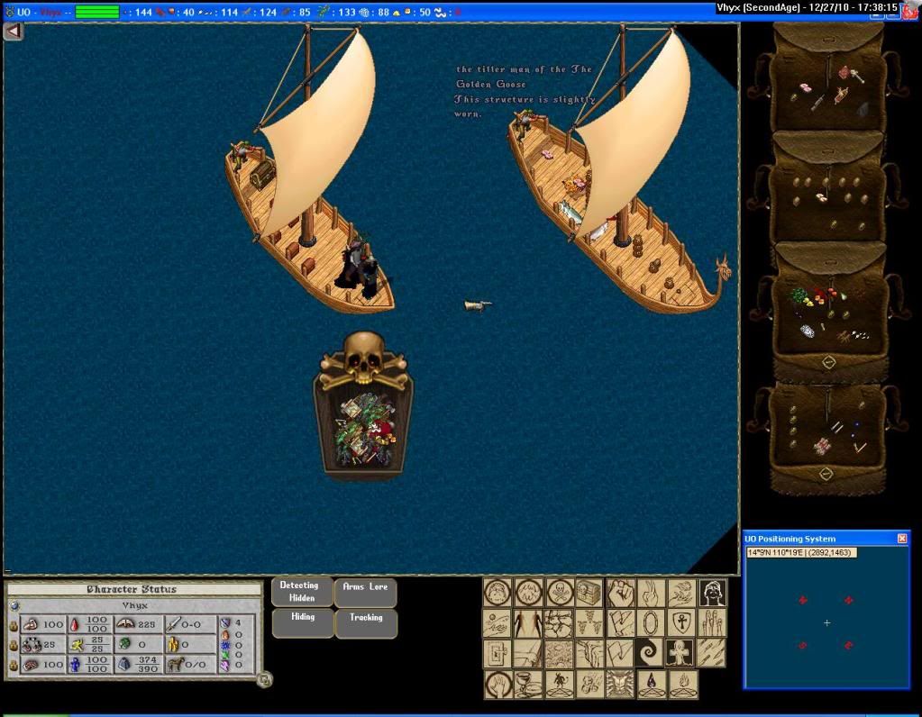
Task: Click the physical resistance value 4
Action: [x=238, y=622]
